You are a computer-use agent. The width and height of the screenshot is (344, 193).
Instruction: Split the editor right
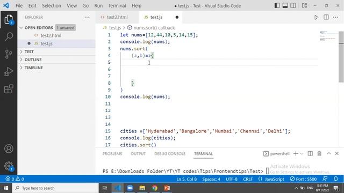[326, 17]
